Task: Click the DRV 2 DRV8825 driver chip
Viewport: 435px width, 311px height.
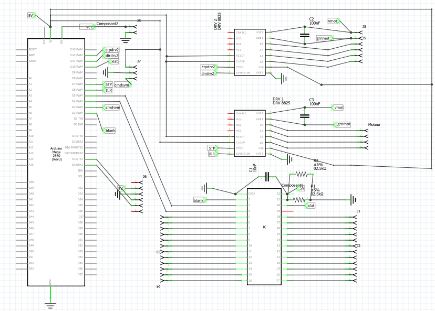Action: point(250,52)
